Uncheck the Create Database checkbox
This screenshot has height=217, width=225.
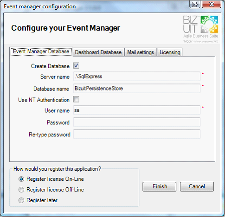(x=76, y=65)
